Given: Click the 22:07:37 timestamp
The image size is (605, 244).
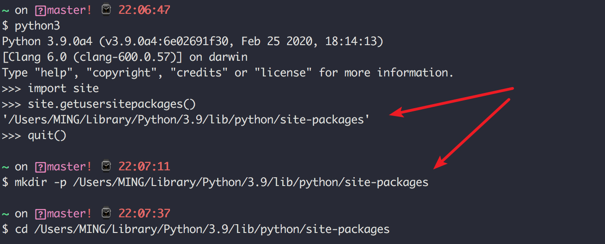Looking at the screenshot, I should [x=145, y=214].
